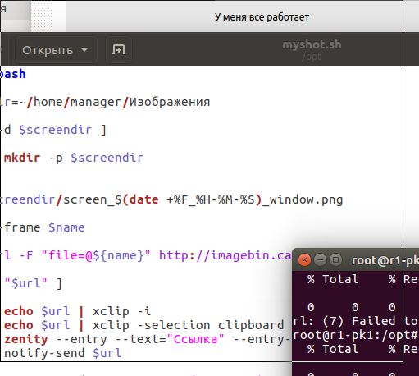This screenshot has height=376, width=419.
Task: Click '"$url" ]' in the condition line
Action: (x=34, y=283)
